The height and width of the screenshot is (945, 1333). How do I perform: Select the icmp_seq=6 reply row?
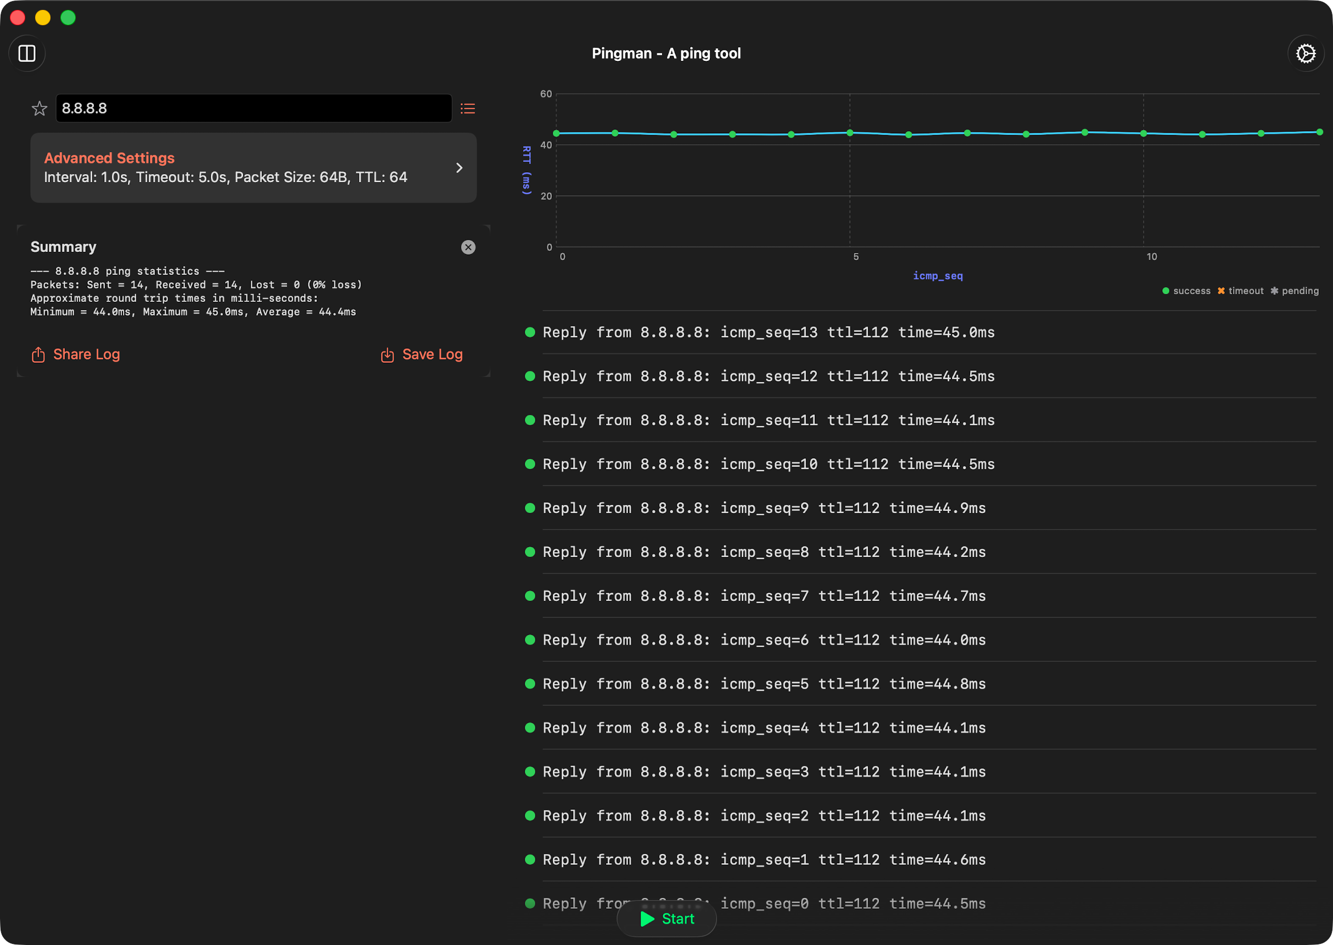point(764,640)
